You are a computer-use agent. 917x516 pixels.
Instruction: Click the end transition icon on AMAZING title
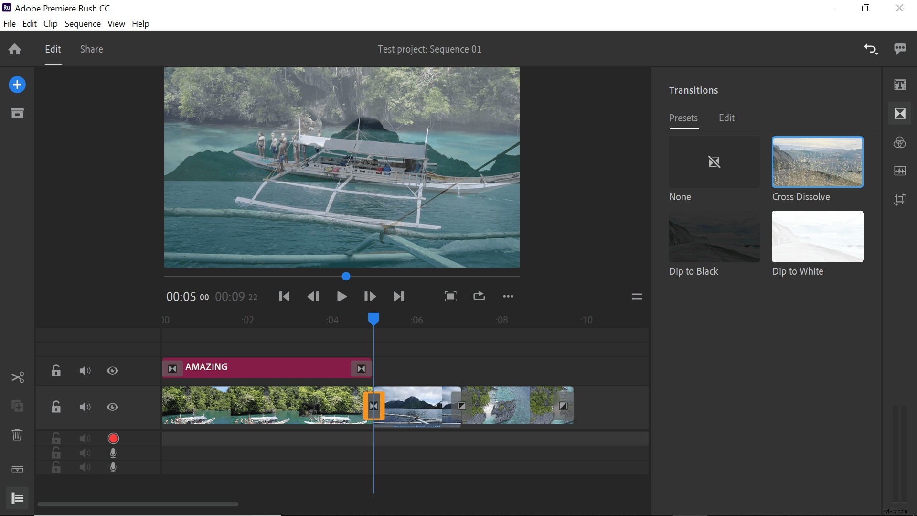(362, 368)
